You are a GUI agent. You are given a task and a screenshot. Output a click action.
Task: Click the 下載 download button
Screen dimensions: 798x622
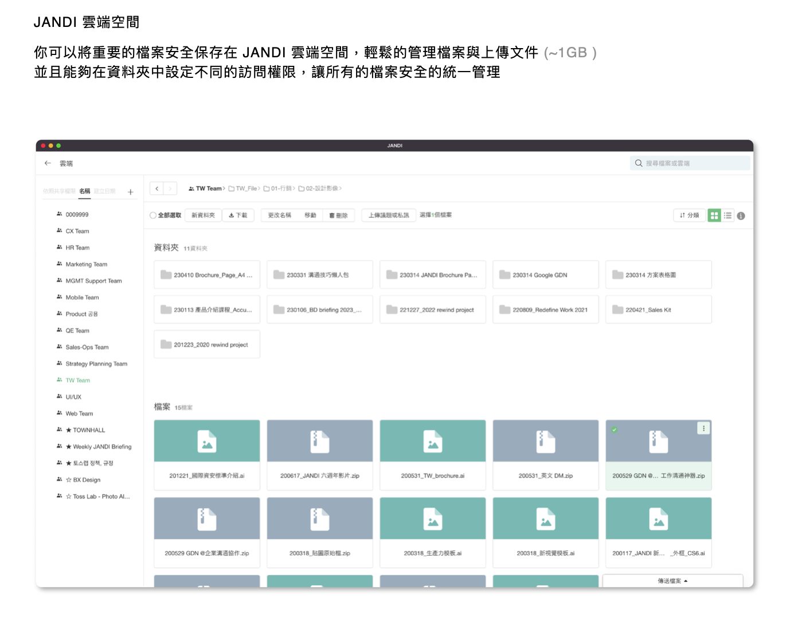(238, 215)
